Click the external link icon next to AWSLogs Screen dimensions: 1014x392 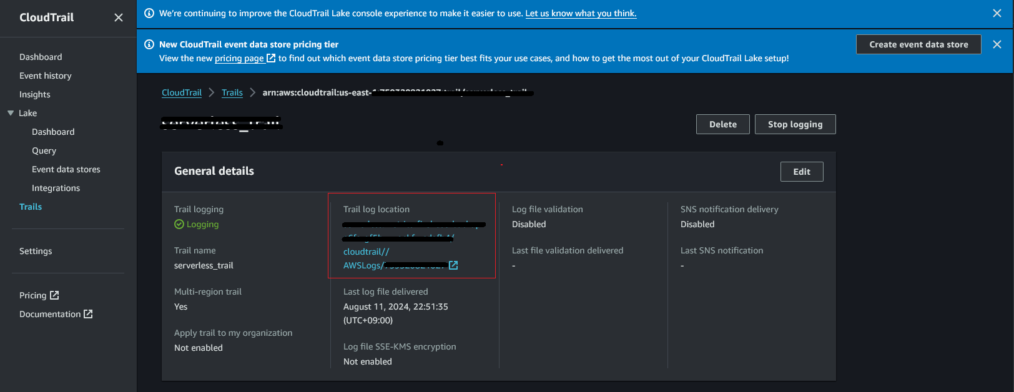coord(453,265)
